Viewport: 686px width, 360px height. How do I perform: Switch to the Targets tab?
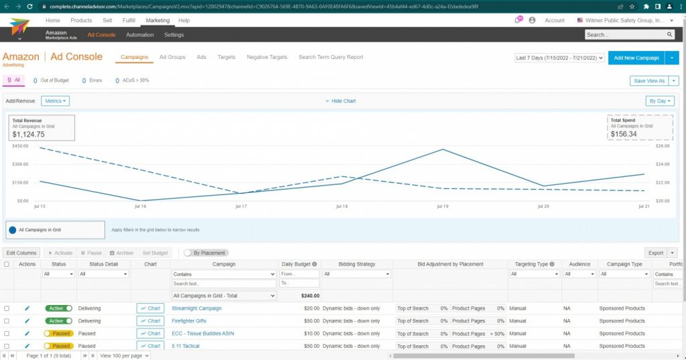226,57
